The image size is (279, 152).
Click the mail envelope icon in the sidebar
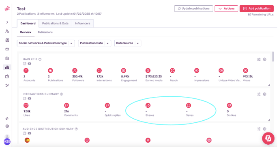pos(7,49)
